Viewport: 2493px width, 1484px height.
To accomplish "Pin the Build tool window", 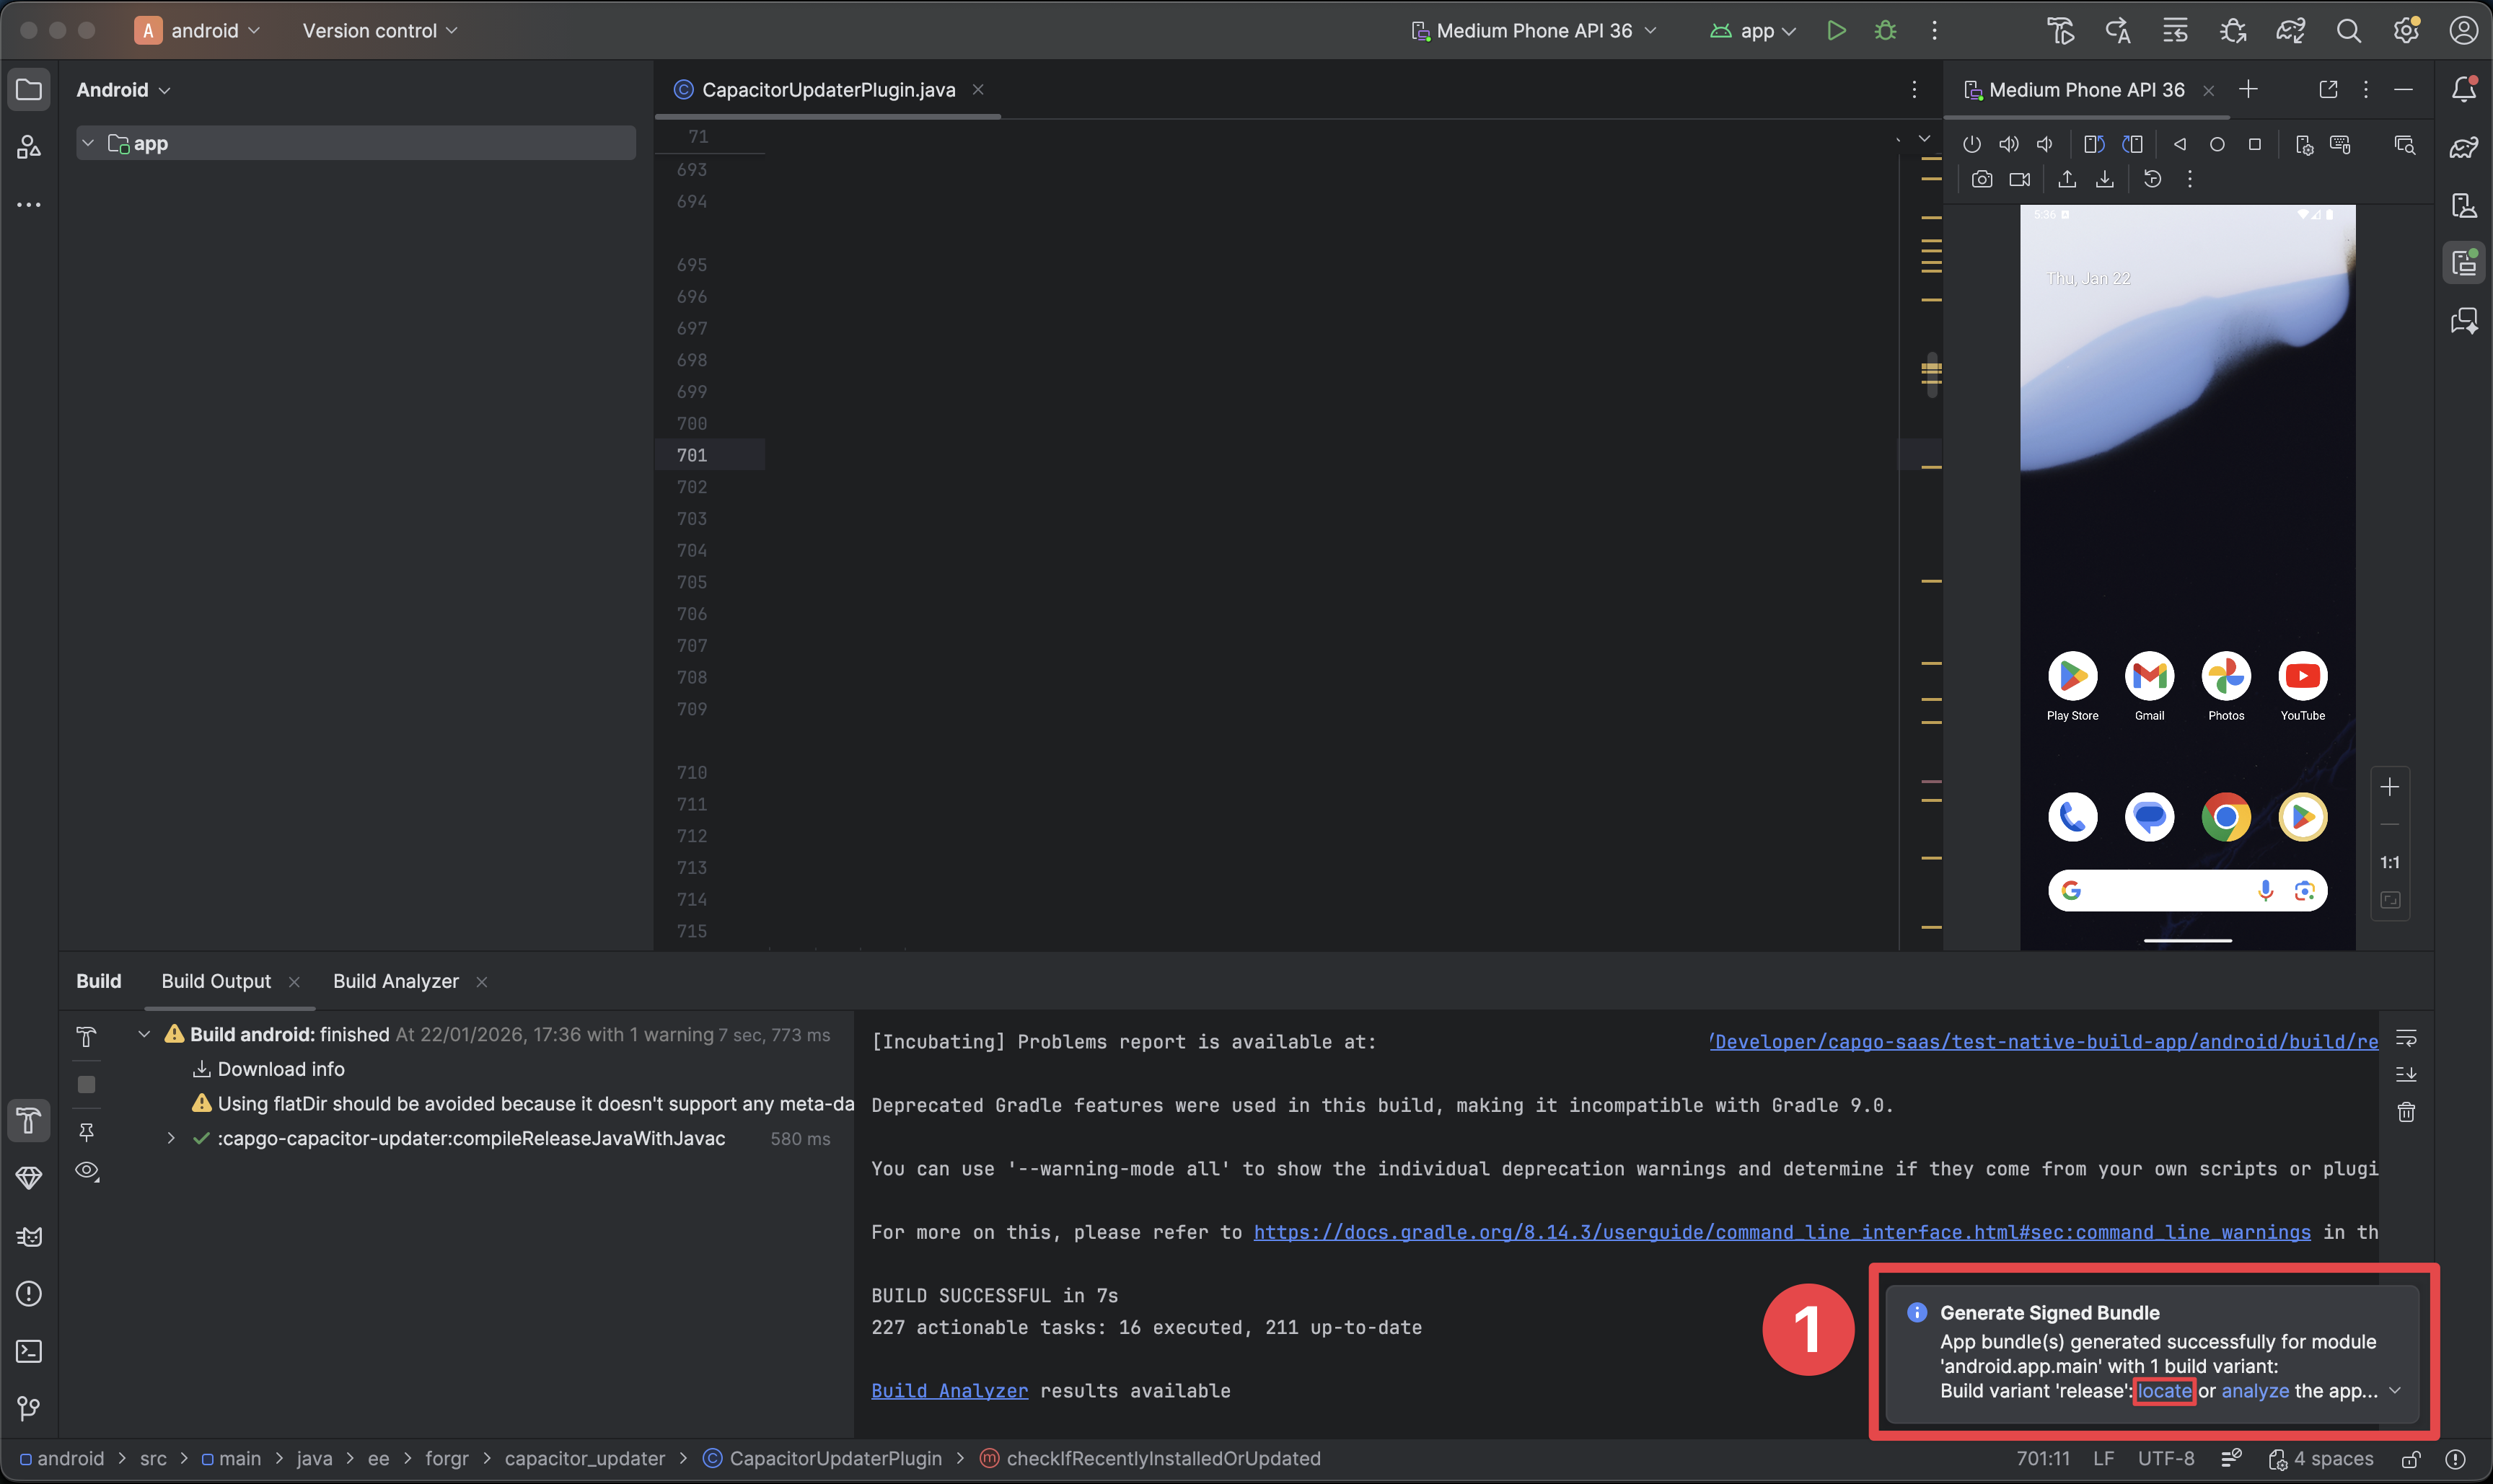I will (x=86, y=1131).
